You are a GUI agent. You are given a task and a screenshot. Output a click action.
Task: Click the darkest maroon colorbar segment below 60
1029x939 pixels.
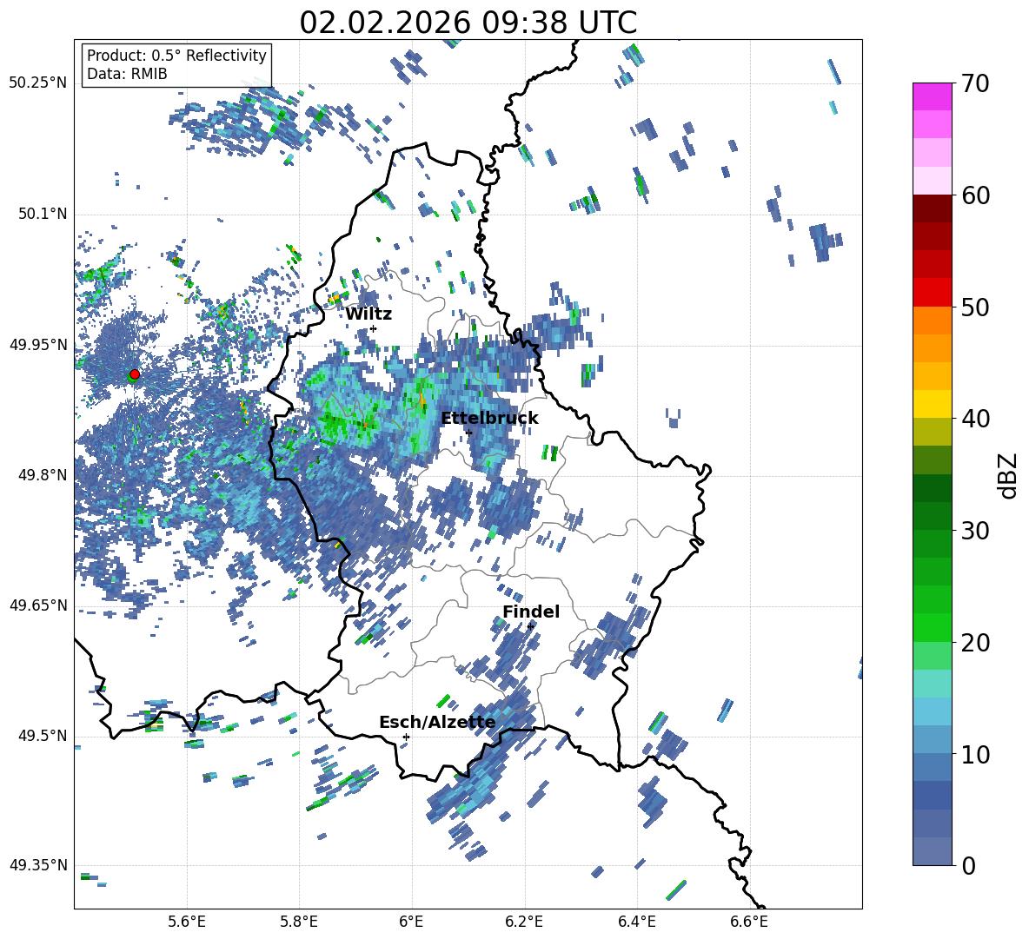(932, 208)
